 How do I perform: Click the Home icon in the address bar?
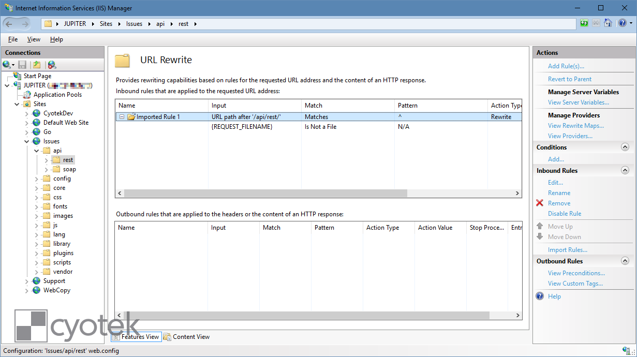[x=608, y=23]
